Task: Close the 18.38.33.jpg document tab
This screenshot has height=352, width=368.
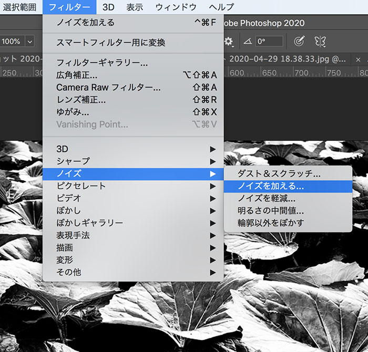Action: [x=359, y=60]
